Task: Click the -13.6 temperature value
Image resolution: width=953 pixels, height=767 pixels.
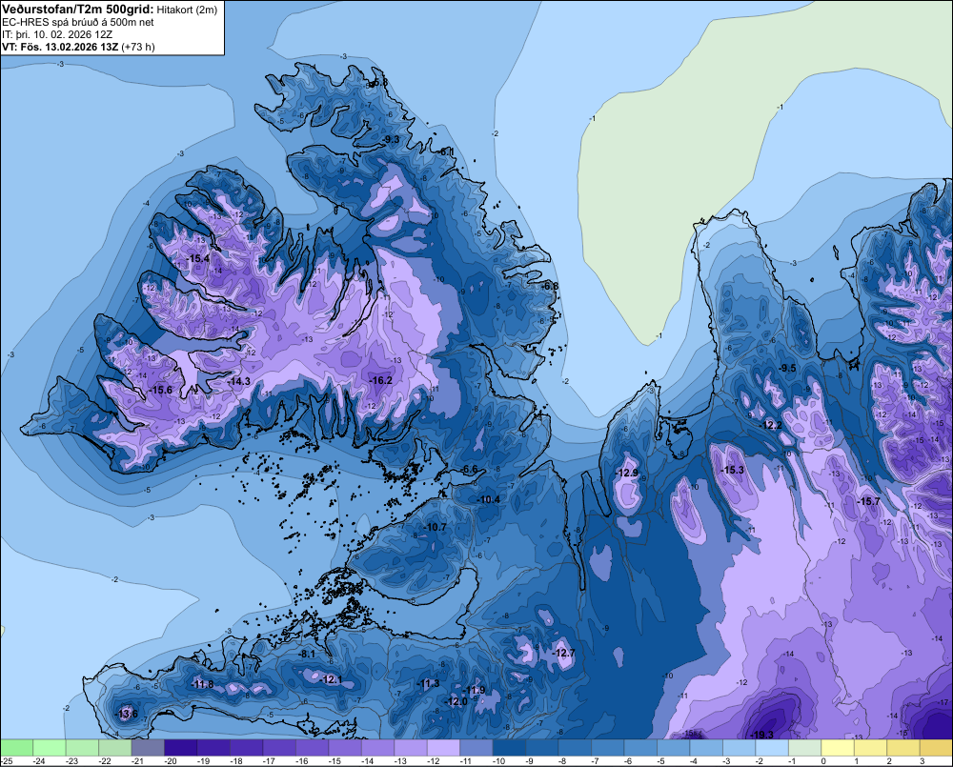Action: [x=127, y=714]
